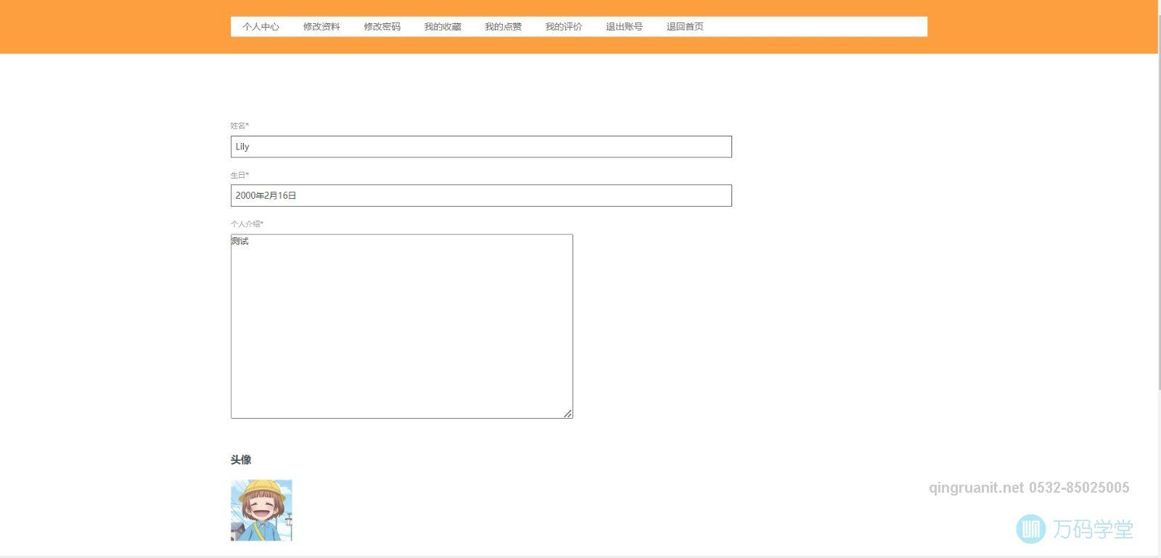1161x558 pixels.
Task: Switch to the 修改资料 tab
Action: [321, 27]
